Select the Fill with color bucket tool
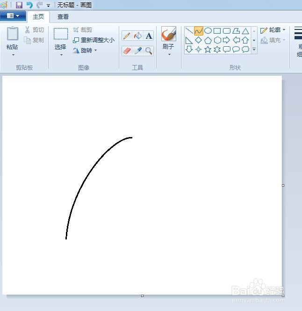The height and width of the screenshot is (311, 302). [138, 36]
